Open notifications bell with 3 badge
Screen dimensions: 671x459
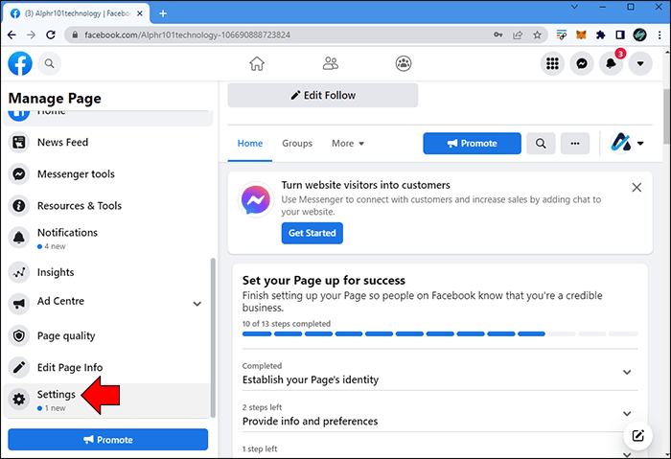click(x=612, y=63)
